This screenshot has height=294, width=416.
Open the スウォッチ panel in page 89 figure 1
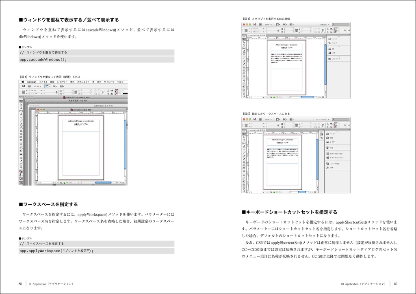(x=334, y=59)
